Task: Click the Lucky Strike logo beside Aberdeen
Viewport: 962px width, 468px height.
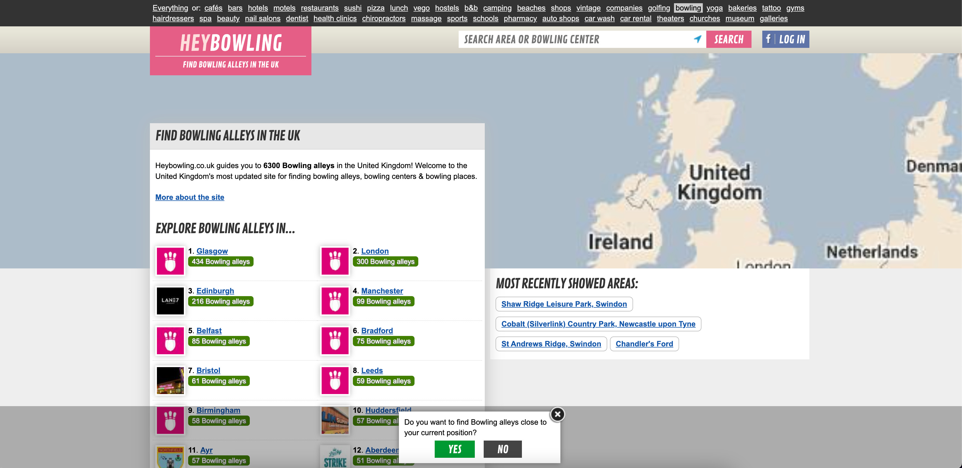Action: [x=335, y=457]
